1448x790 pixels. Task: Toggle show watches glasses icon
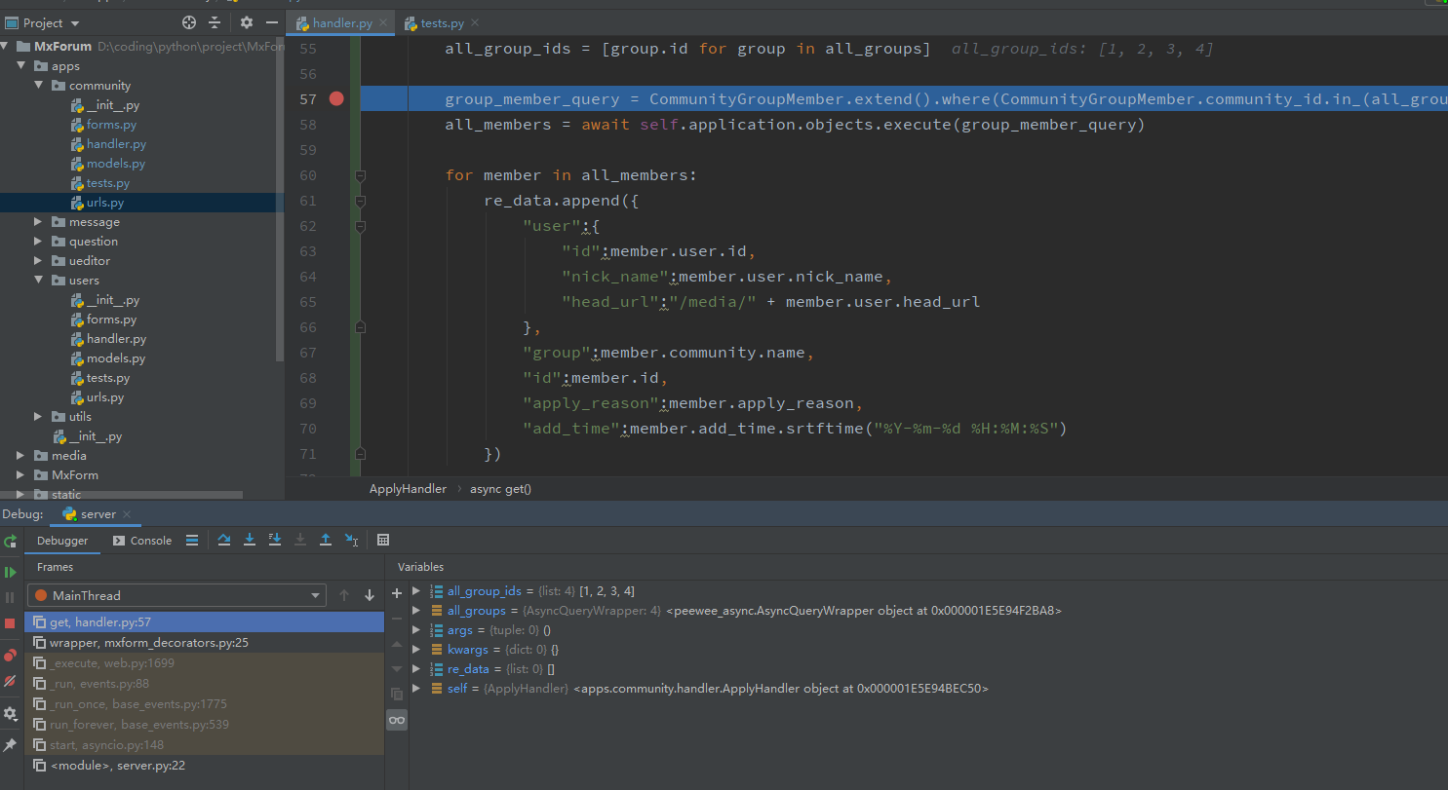pyautogui.click(x=397, y=720)
